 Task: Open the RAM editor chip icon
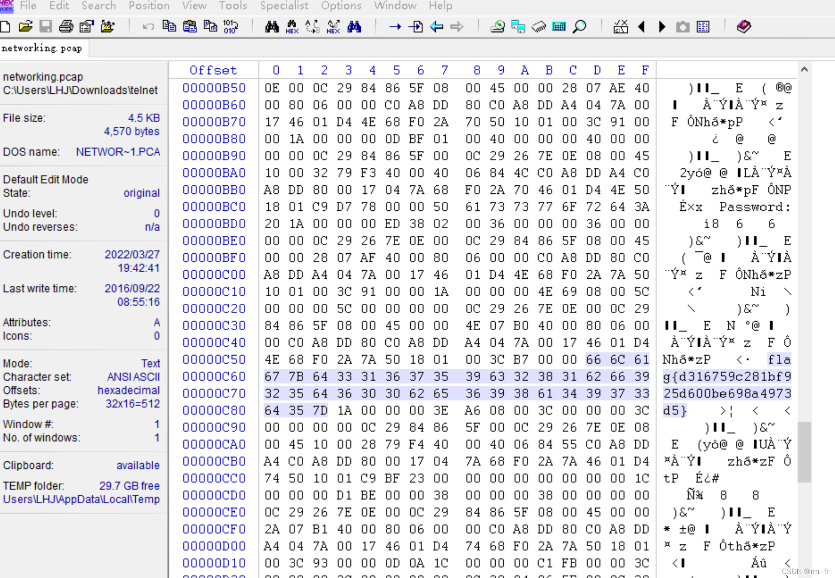point(538,27)
